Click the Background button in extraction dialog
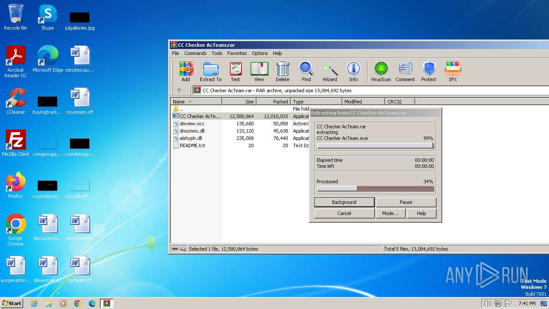 coord(344,202)
